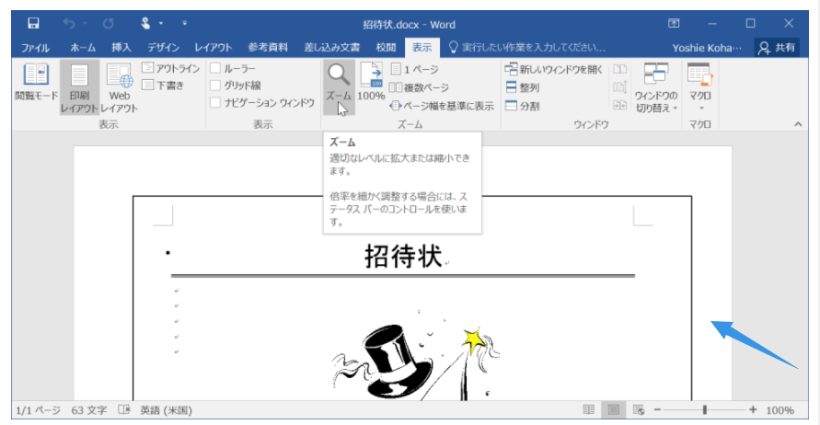Open the undo history dropdown arrow

85,24
